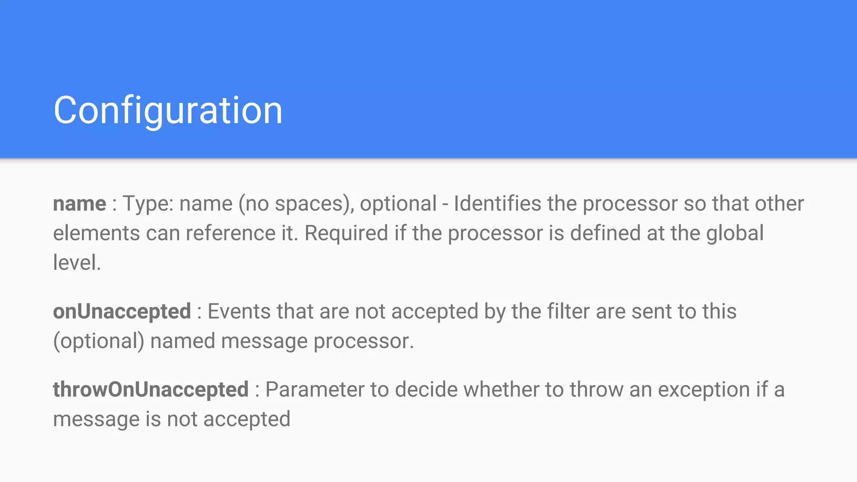Click the bold term 'onUnaccepted'
Viewport: 857px width, 482px height.
122,311
